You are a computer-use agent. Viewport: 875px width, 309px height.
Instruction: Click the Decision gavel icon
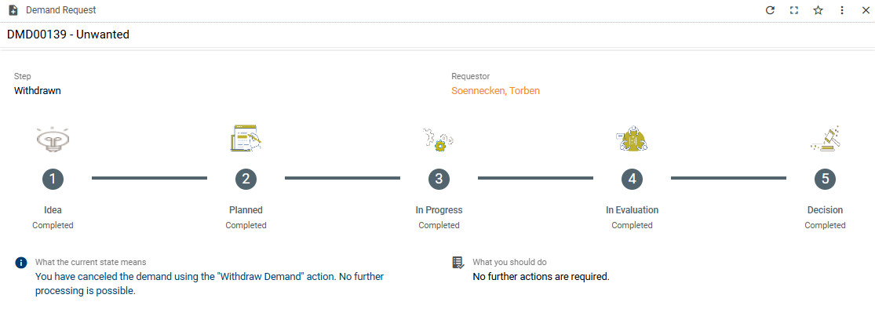[x=825, y=139]
